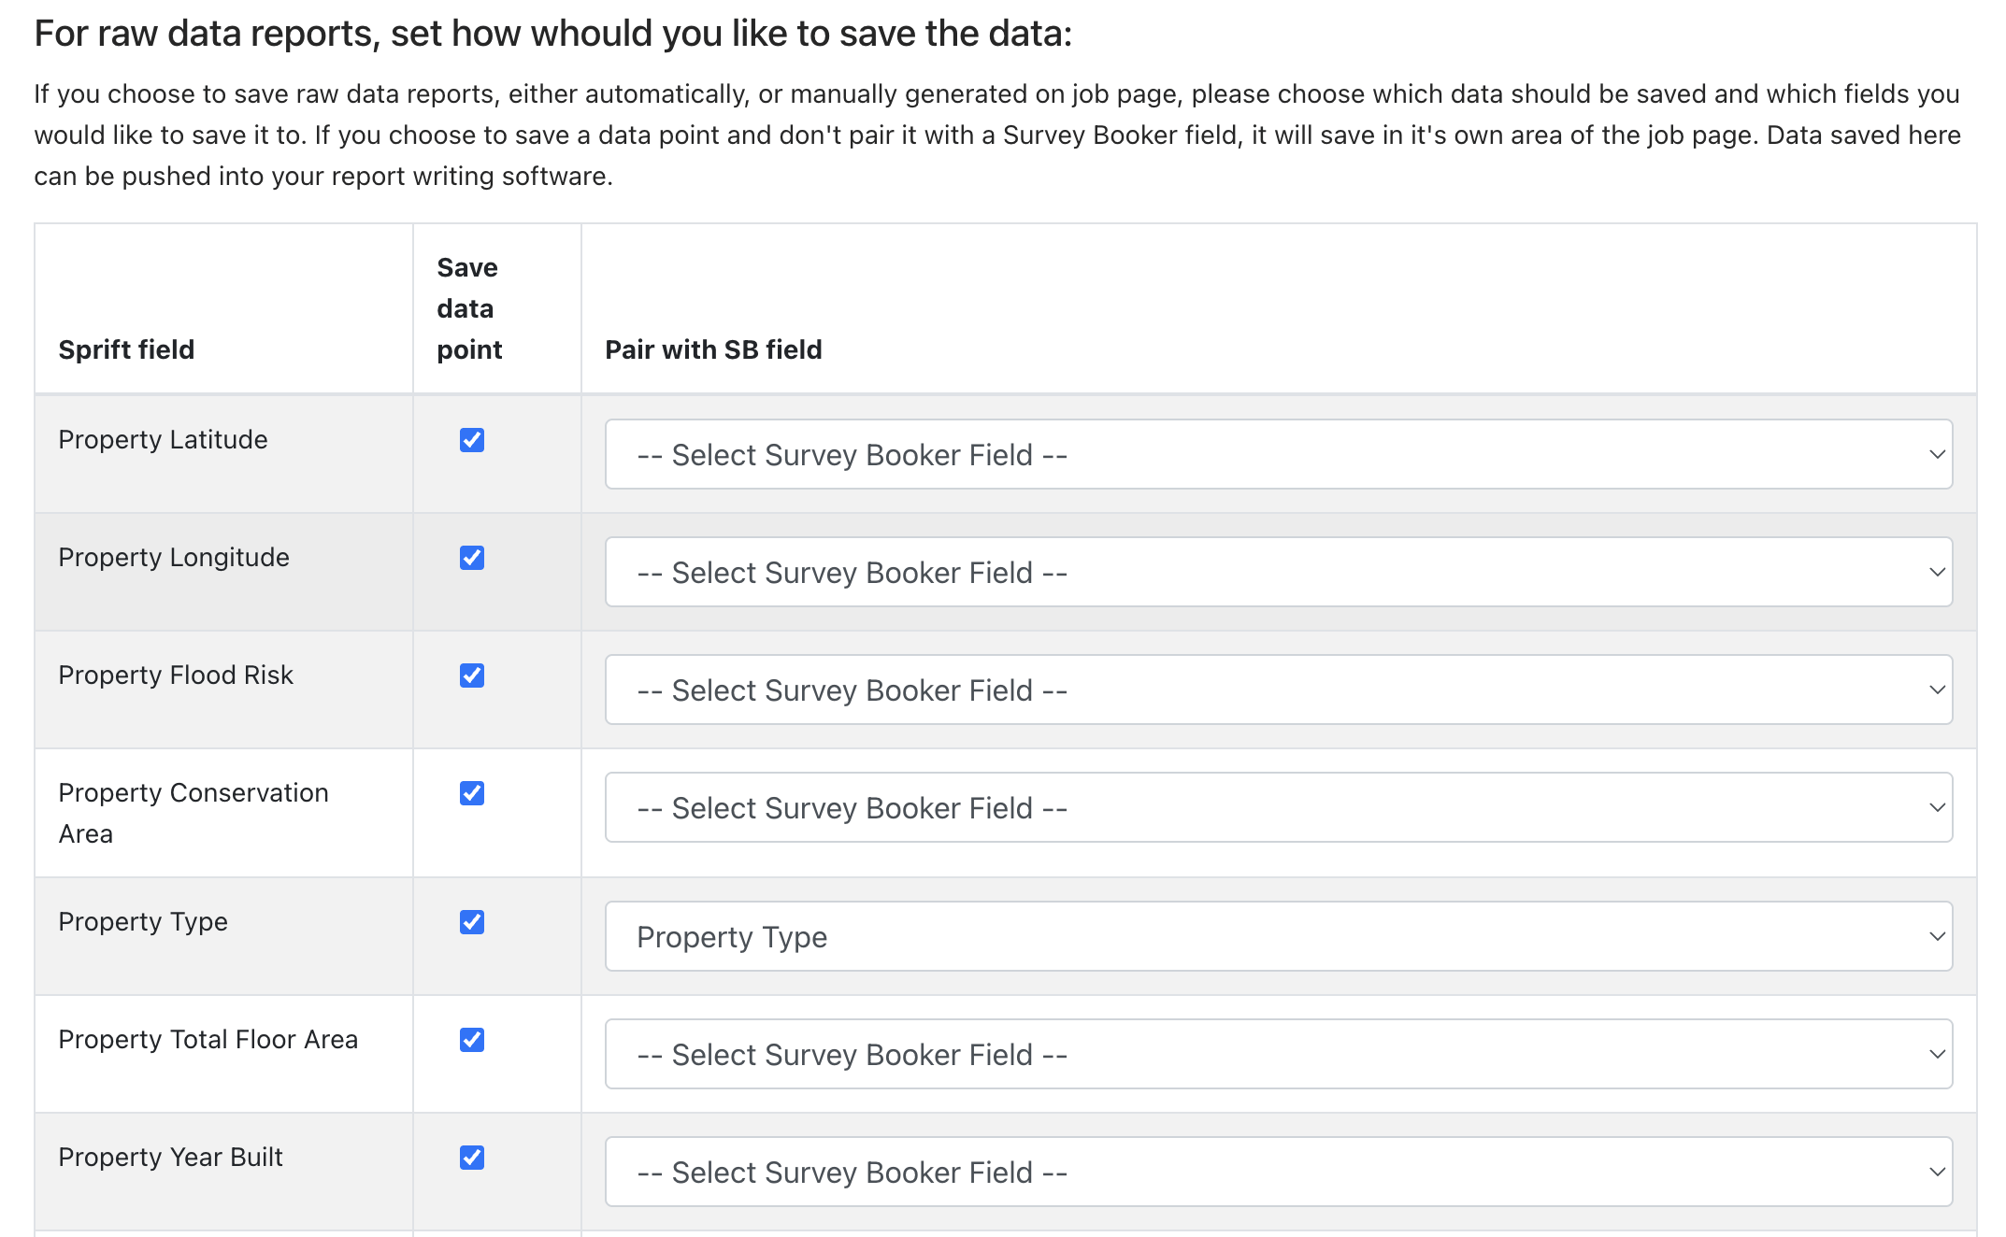The image size is (2006, 1237).
Task: Uncheck Save data point for Property Longitude
Action: pyautogui.click(x=472, y=558)
